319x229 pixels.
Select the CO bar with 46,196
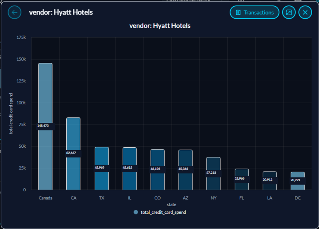[158, 170]
